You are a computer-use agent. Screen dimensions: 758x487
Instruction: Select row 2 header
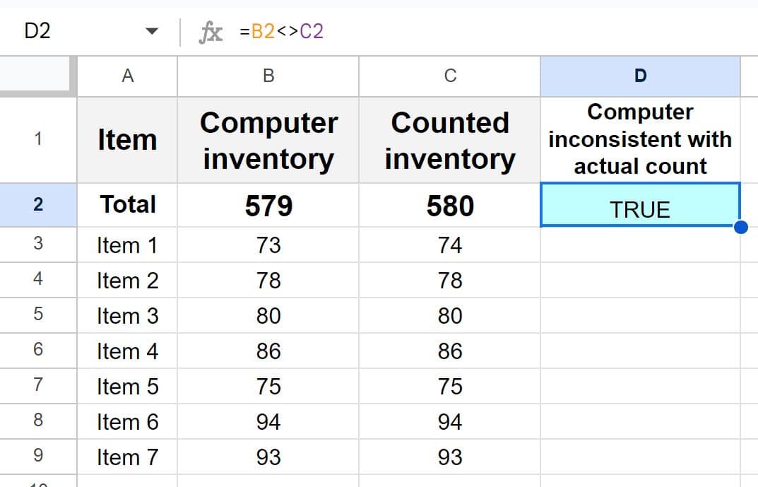(x=38, y=205)
